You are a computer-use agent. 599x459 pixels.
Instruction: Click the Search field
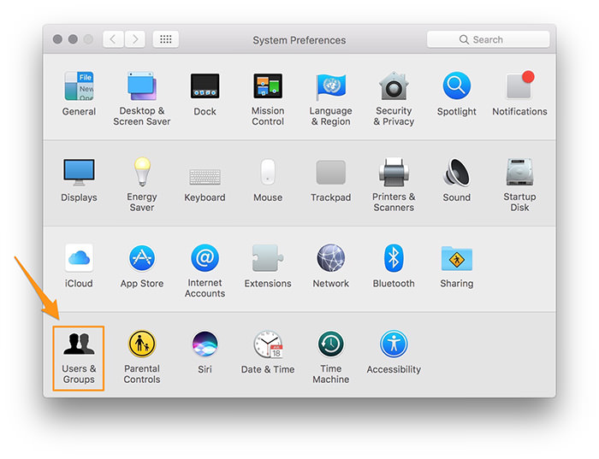(489, 39)
